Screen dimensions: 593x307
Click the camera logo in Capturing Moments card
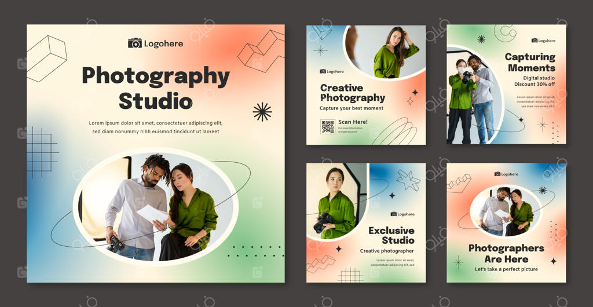[534, 41]
